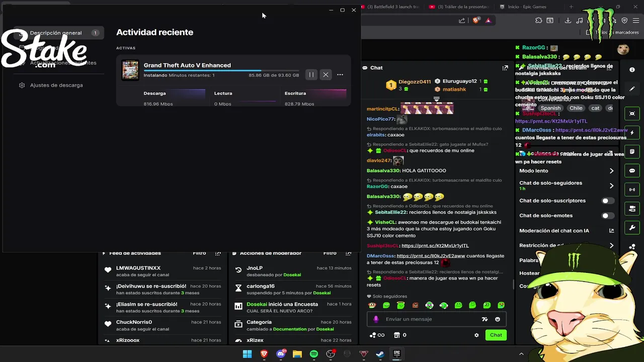The height and width of the screenshot is (362, 644).
Task: Click the Grand Theft Auto V cover thumbnail
Action: pyautogui.click(x=130, y=70)
